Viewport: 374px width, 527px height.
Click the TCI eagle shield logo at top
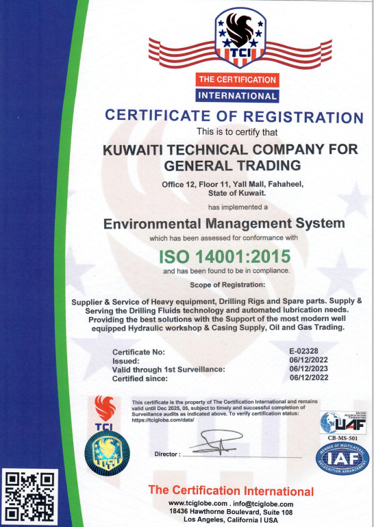[x=240, y=38]
